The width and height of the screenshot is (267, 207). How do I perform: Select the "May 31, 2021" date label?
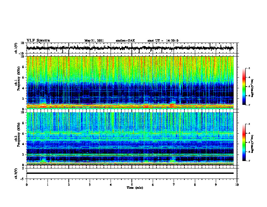point(94,41)
